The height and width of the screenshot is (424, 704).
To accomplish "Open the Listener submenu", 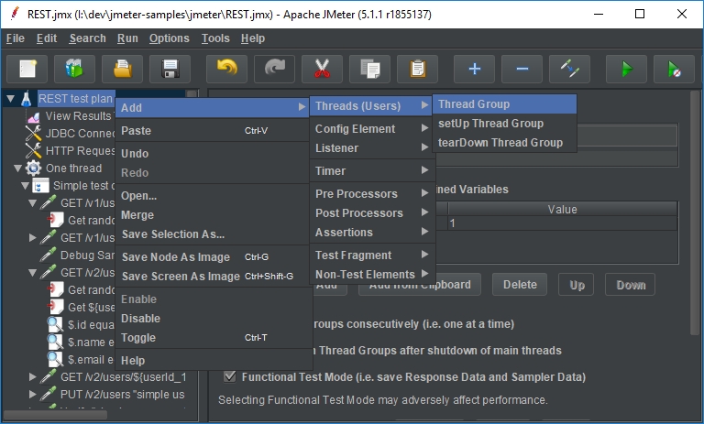I will pyautogui.click(x=372, y=148).
